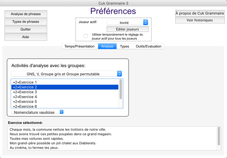Image resolution: width=227 pixels, height=158 pixels.
Task: Enable temporary setting for all players checkbox
Action: pyautogui.click(x=86, y=36)
